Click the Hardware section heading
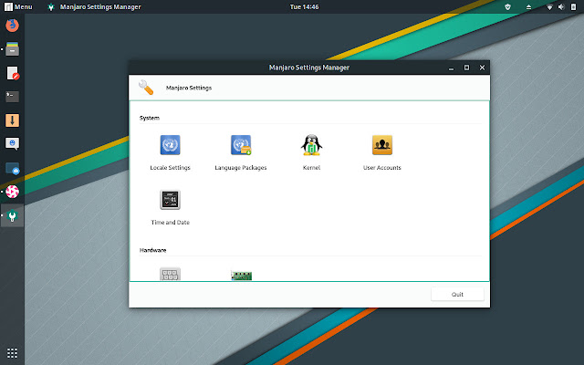Screen dimensions: 584x365 152,250
